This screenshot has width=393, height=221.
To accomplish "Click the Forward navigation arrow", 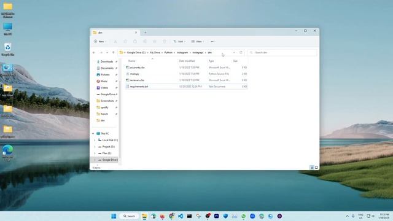I will tap(101, 53).
